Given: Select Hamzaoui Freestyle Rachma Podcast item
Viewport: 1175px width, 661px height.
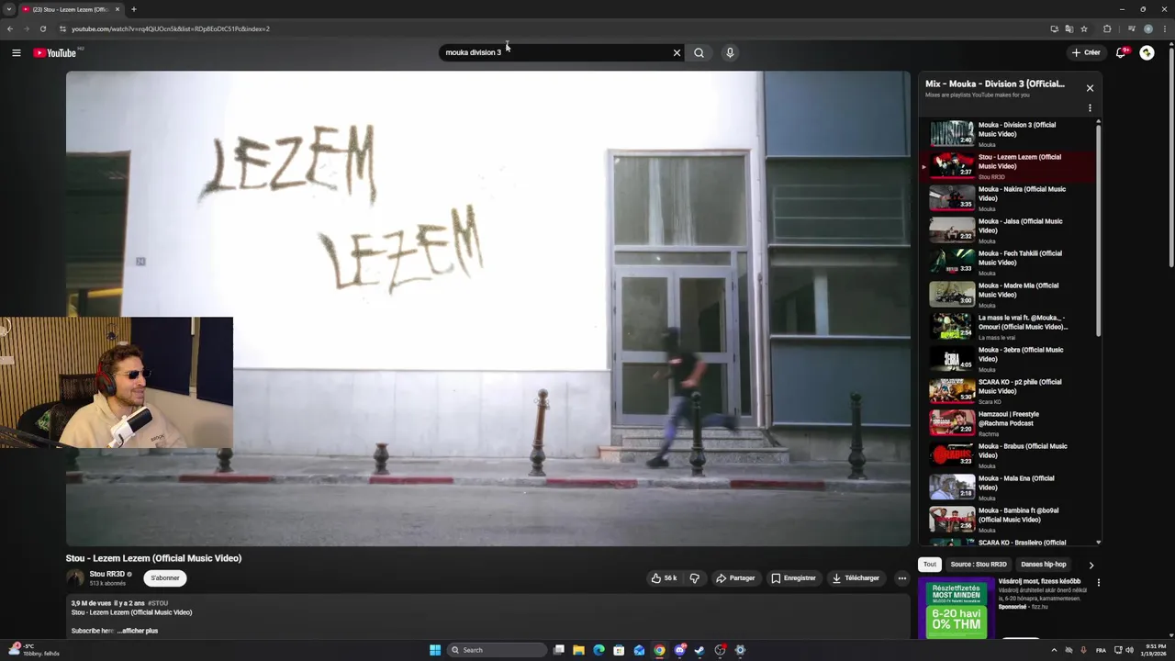Looking at the screenshot, I should pyautogui.click(x=1008, y=423).
